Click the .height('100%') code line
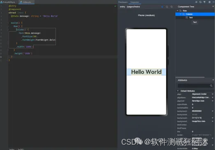Screen dimensions: 215x150 pyautogui.click(x=23, y=53)
